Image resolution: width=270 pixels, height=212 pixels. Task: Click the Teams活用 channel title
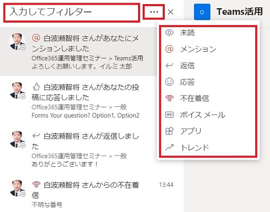click(240, 12)
